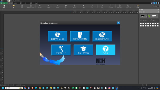
Task: Click the white stroke color swatch
Action: (x=154, y=16)
